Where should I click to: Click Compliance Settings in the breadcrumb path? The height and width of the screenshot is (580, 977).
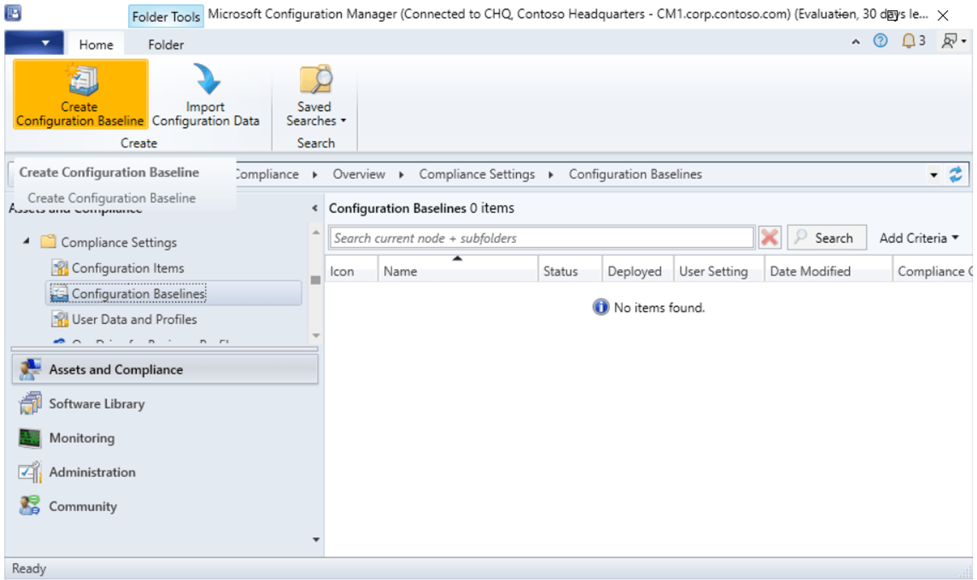[x=477, y=174]
